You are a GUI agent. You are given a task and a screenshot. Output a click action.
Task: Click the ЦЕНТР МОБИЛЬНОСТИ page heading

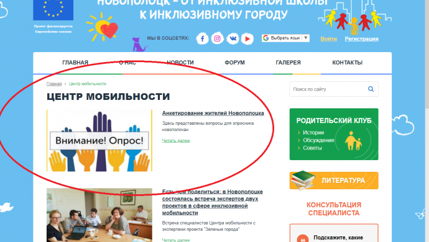[108, 97]
